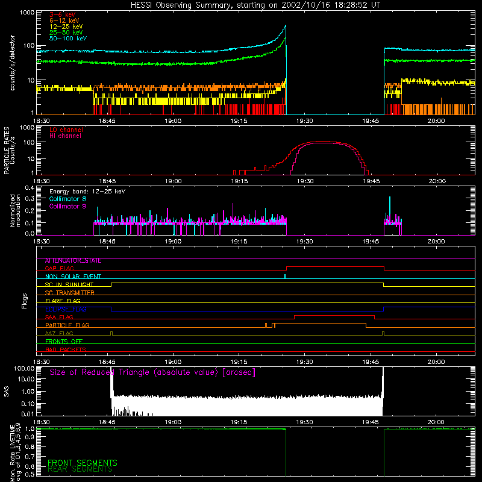
Task: Click the 100.00 tick value on the SAS axis
Action: click(24, 368)
